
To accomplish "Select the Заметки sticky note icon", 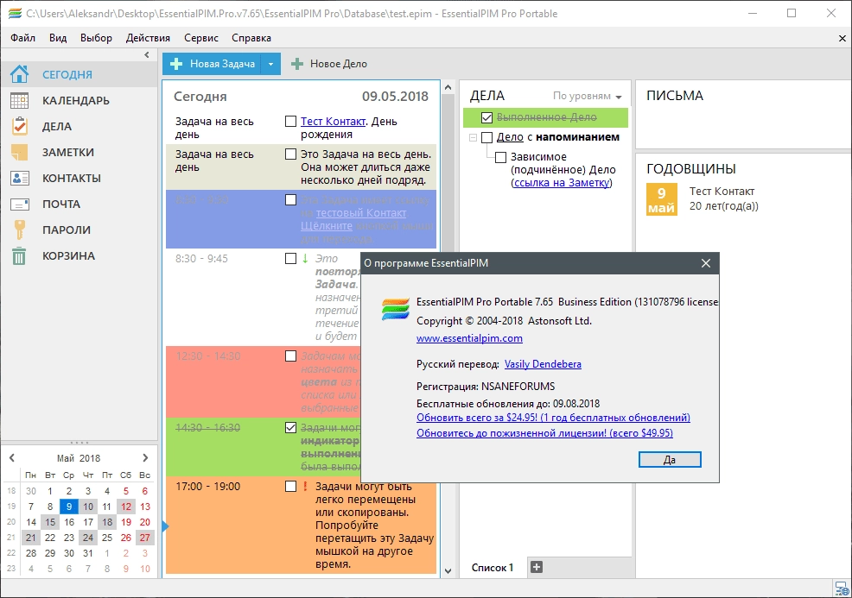I will coord(20,152).
